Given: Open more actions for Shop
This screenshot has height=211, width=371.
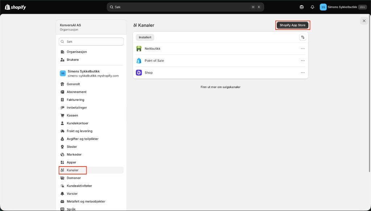Looking at the screenshot, I should pos(303,73).
